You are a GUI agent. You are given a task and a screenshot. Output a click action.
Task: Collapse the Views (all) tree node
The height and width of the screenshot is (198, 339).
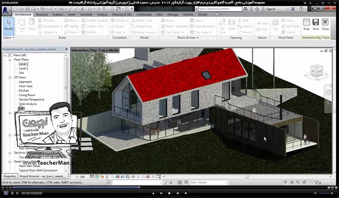[x=5, y=55]
